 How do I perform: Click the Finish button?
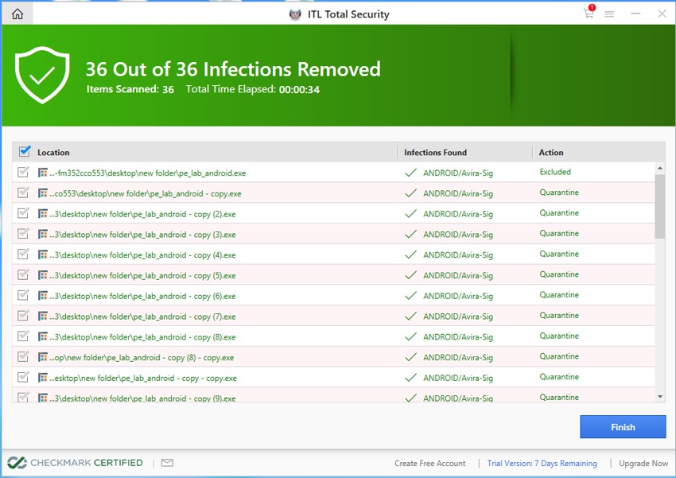click(623, 427)
